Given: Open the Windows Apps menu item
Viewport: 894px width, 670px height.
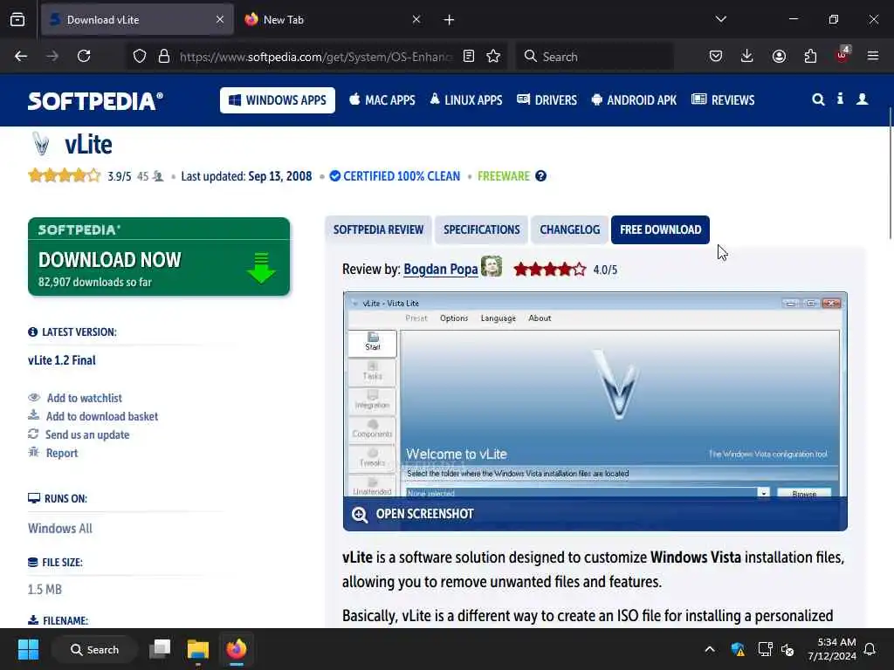Looking at the screenshot, I should tap(277, 100).
